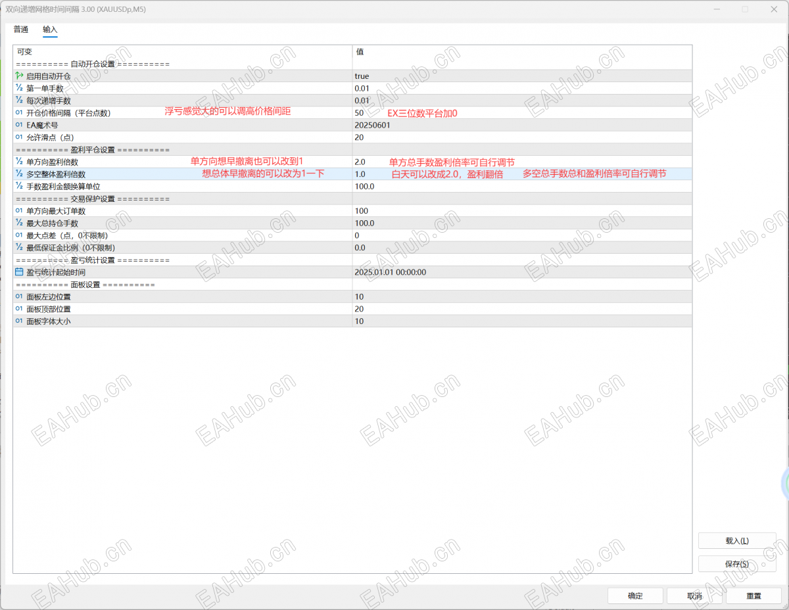Click the ½ icon beside 最大总持仓手数
This screenshot has width=789, height=610.
(19, 223)
